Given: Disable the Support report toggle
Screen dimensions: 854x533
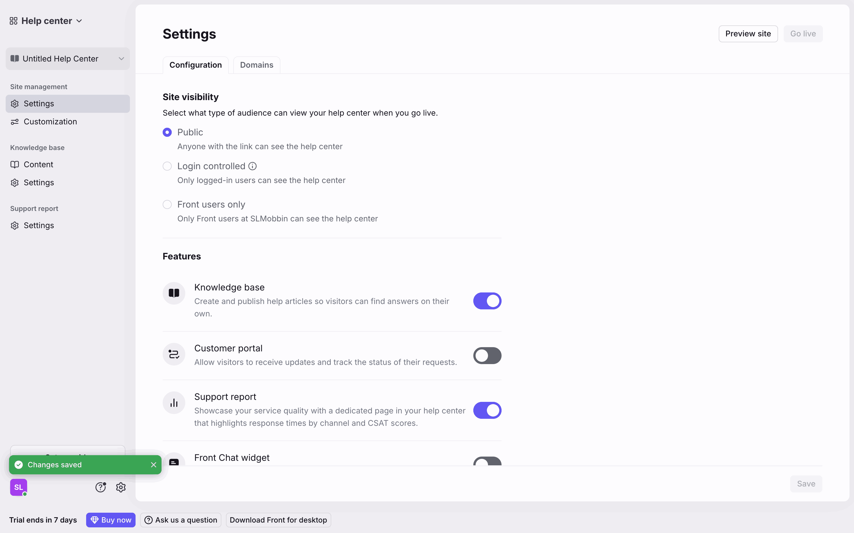Looking at the screenshot, I should (x=487, y=410).
